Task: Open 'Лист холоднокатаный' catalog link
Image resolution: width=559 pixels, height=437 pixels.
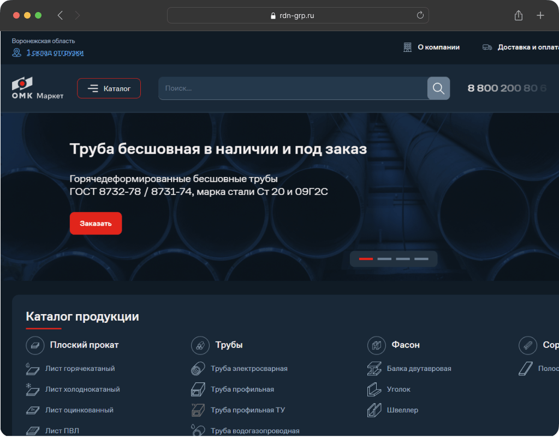Action: coord(82,389)
